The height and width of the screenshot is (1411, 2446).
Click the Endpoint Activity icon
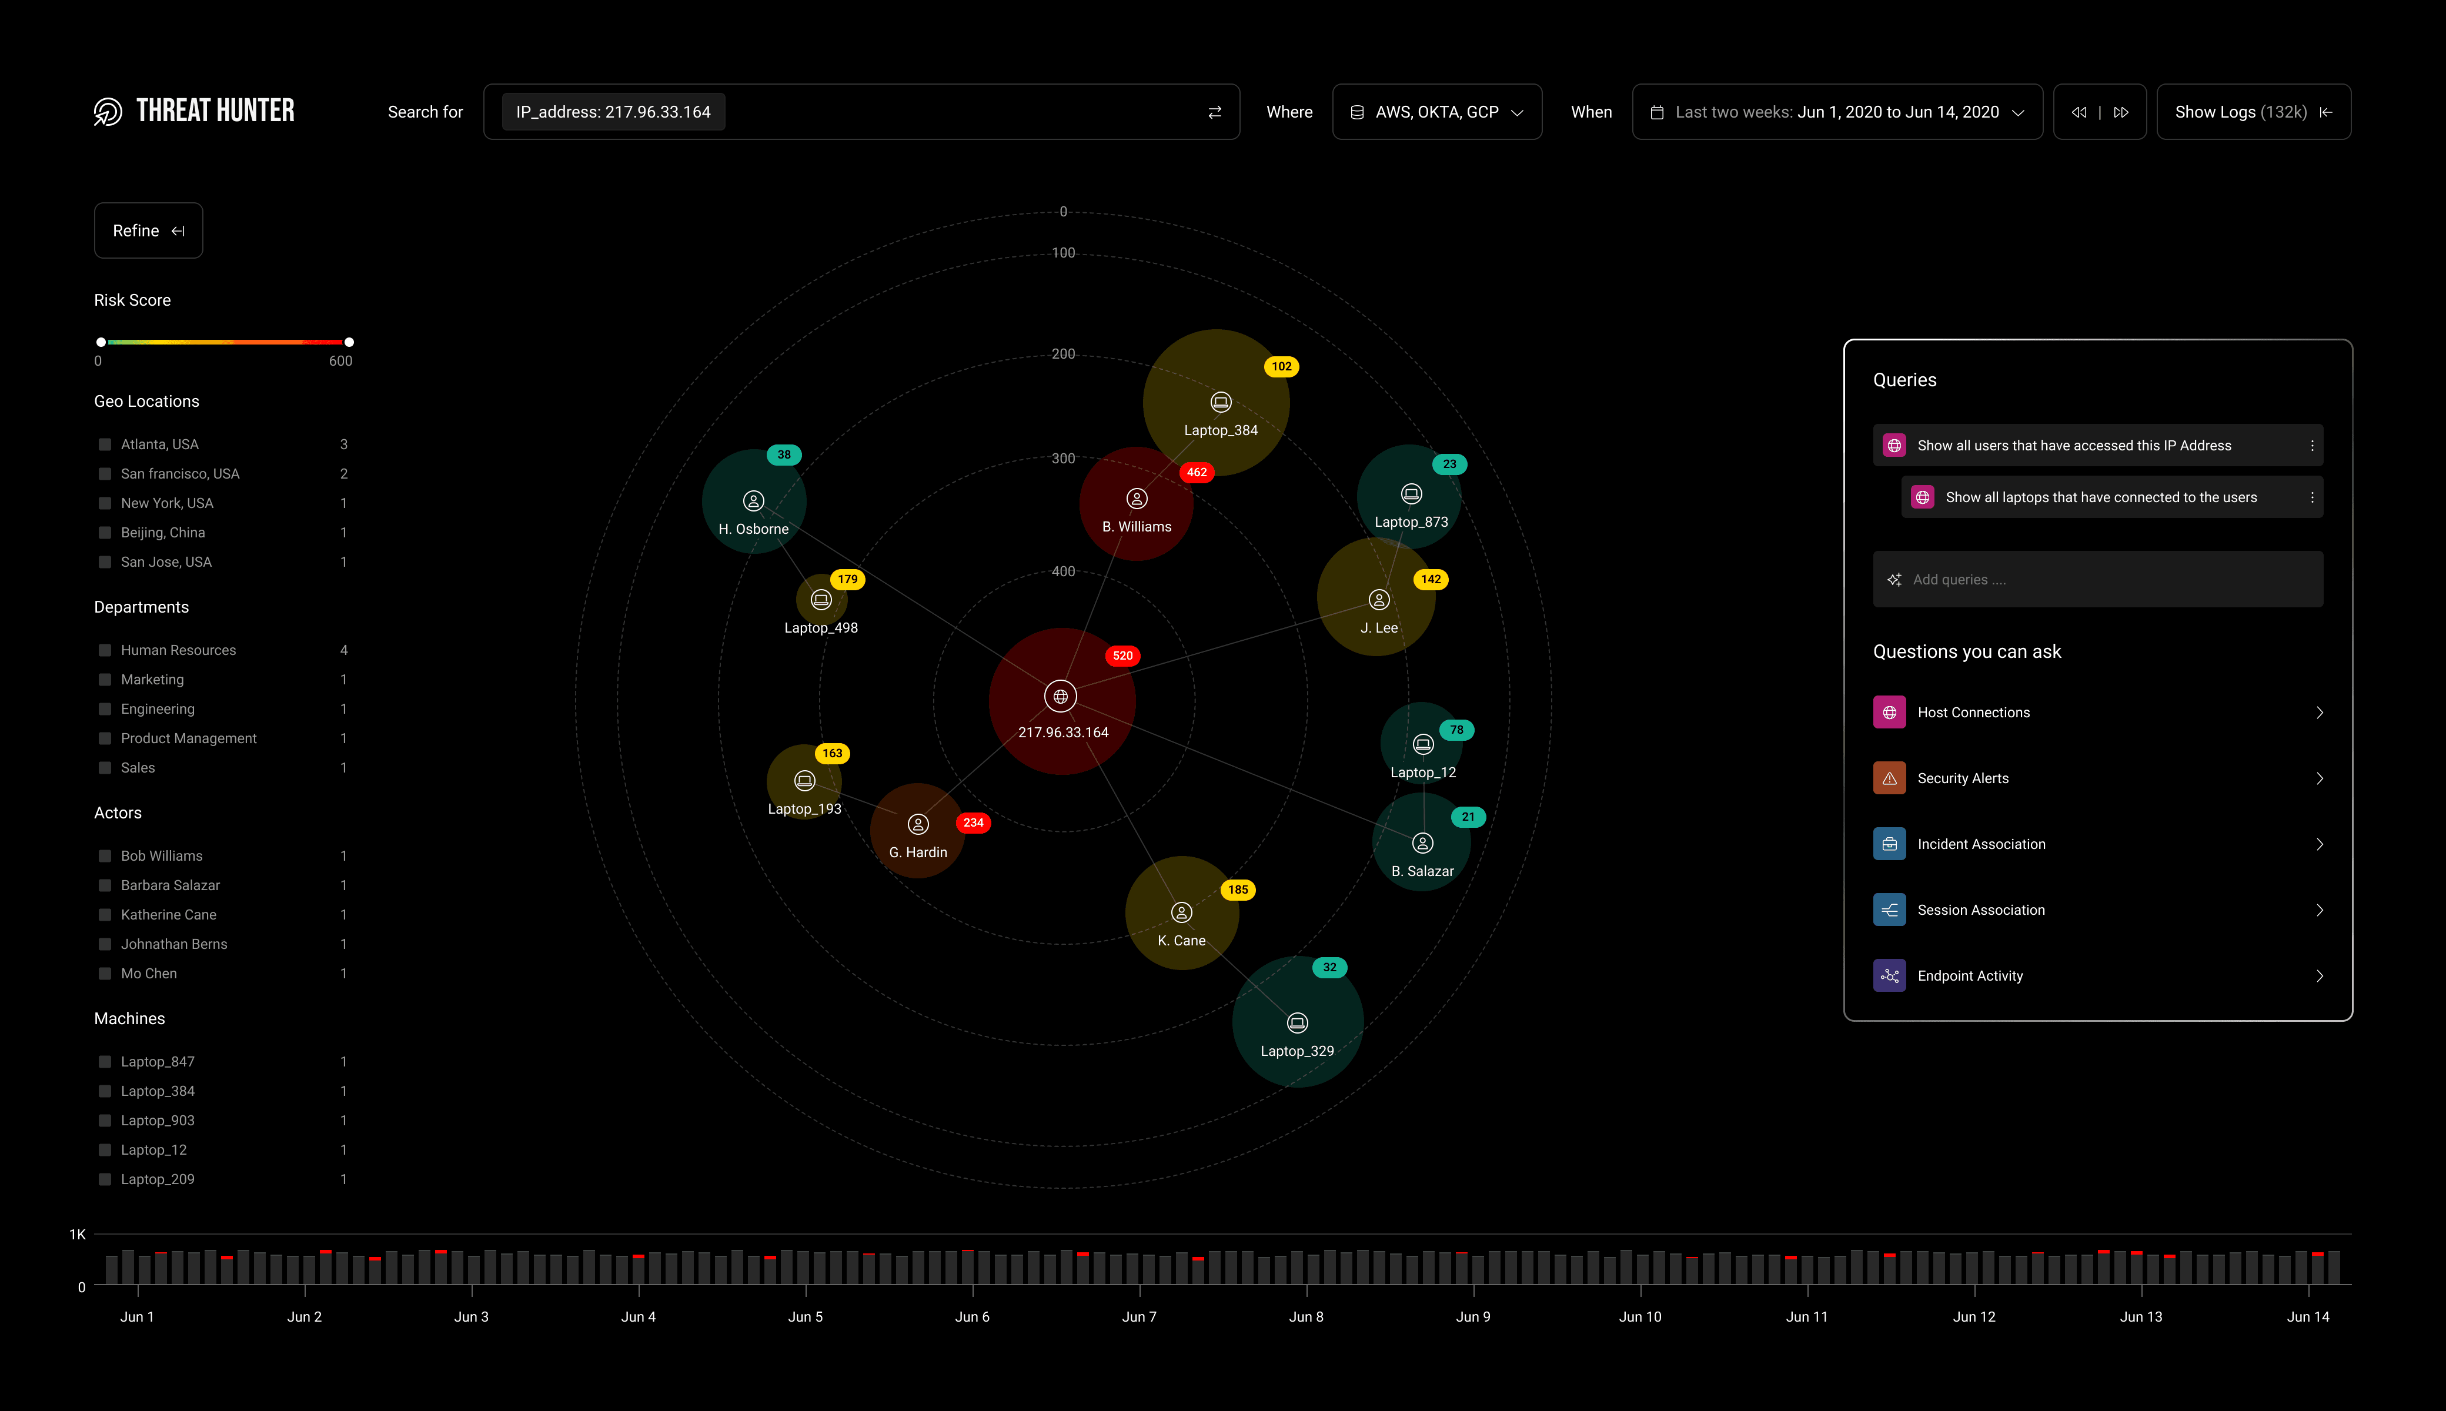pyautogui.click(x=1889, y=976)
